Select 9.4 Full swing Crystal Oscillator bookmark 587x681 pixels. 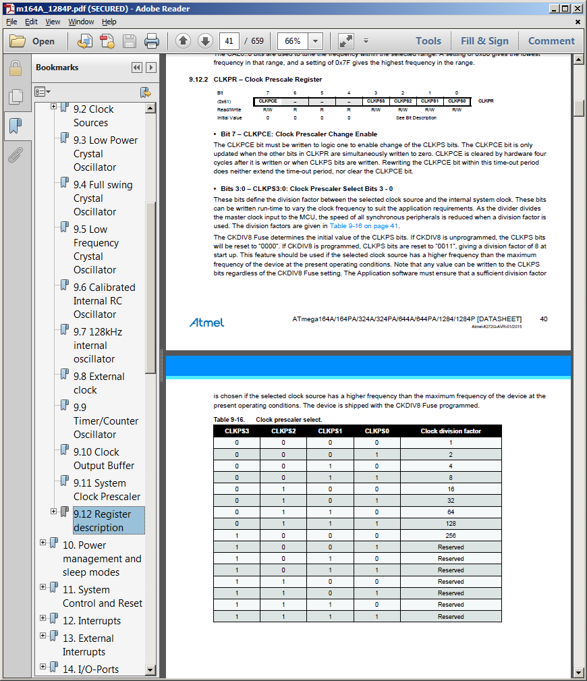[x=103, y=198]
